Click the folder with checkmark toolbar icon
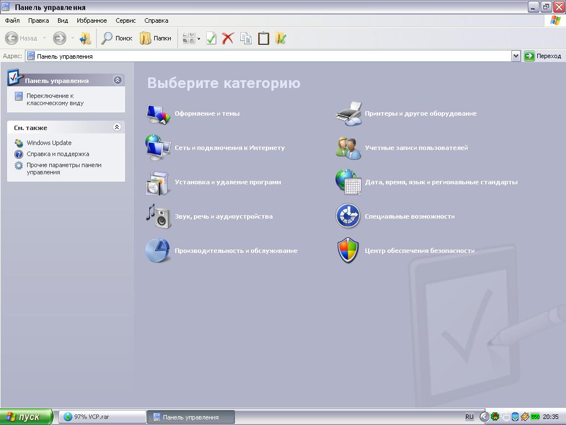 (x=281, y=38)
